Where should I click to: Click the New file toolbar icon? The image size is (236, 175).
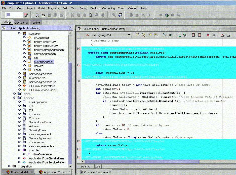37,15
